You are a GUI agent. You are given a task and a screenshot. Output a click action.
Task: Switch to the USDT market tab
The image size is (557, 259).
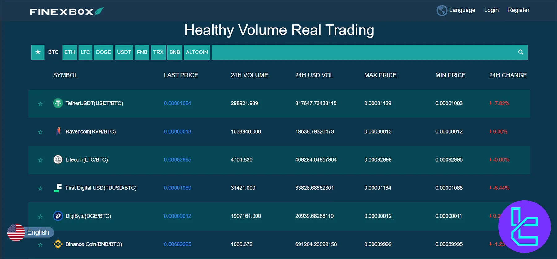tap(124, 52)
